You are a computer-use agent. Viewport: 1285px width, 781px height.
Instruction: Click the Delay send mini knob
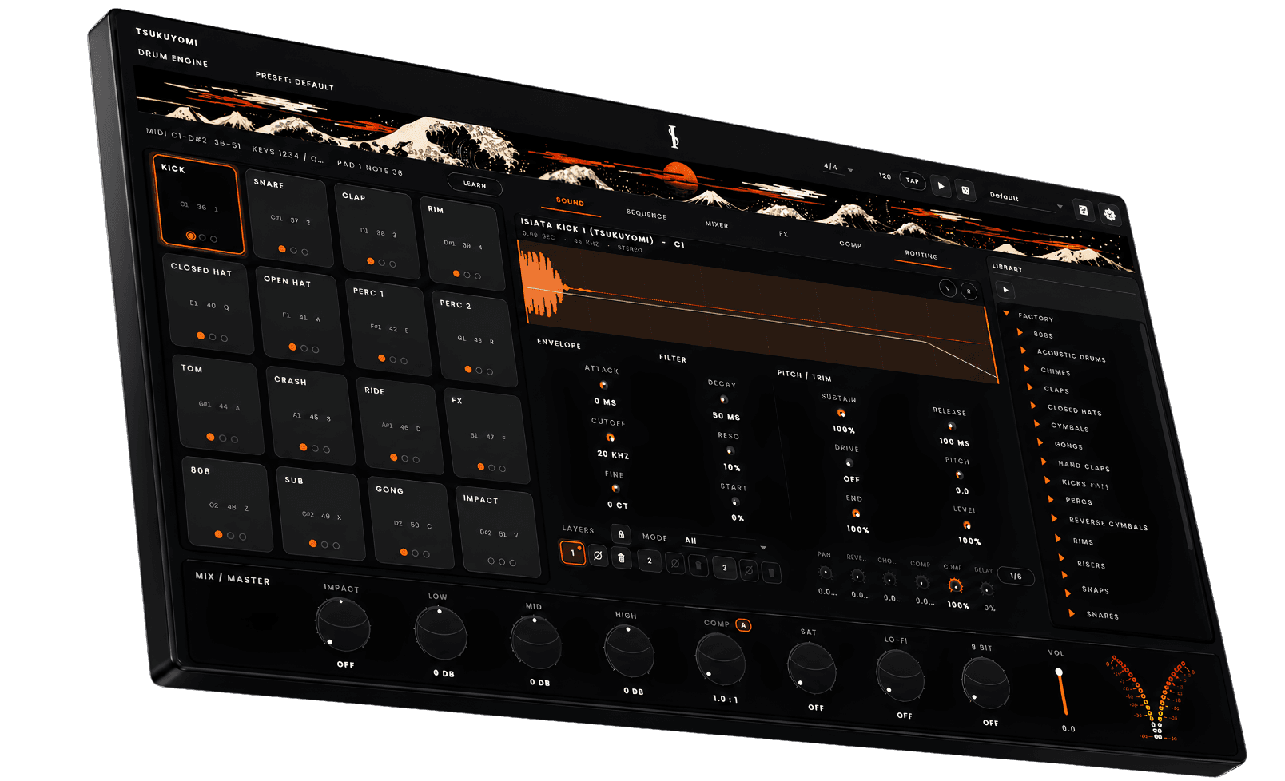(x=987, y=589)
